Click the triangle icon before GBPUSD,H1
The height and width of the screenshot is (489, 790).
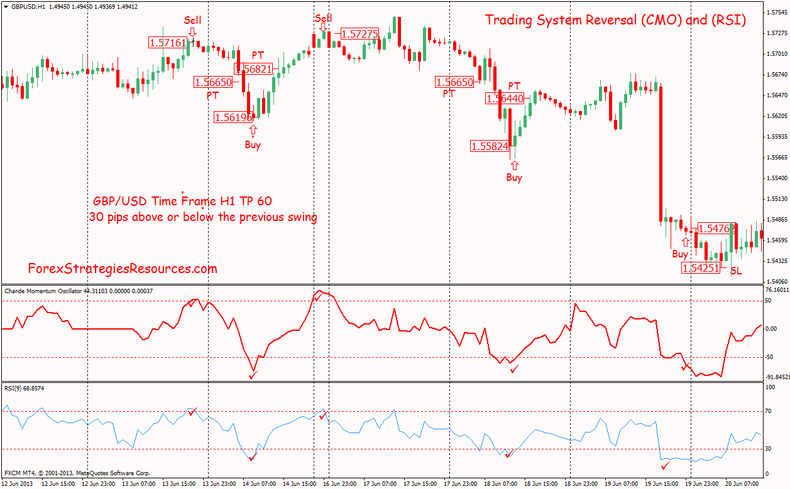click(6, 6)
